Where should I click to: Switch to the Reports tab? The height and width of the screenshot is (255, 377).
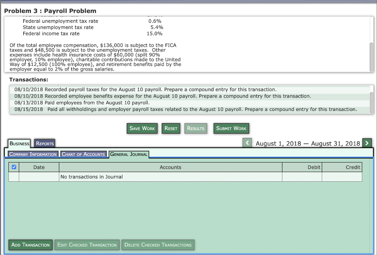point(45,143)
